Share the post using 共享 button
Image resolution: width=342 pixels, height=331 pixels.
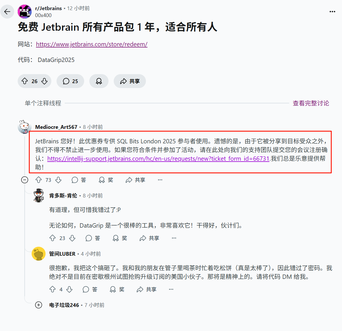(130, 81)
